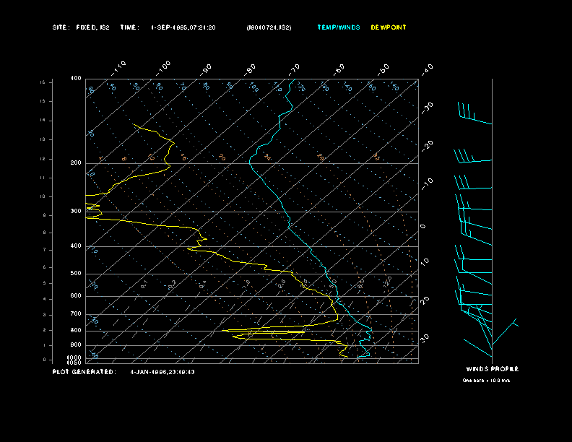
Task: Click the 1050 pressure level label
Action: [74, 363]
